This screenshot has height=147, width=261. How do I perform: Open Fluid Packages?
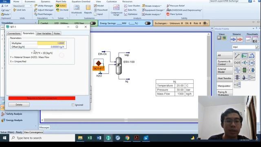point(43,14)
